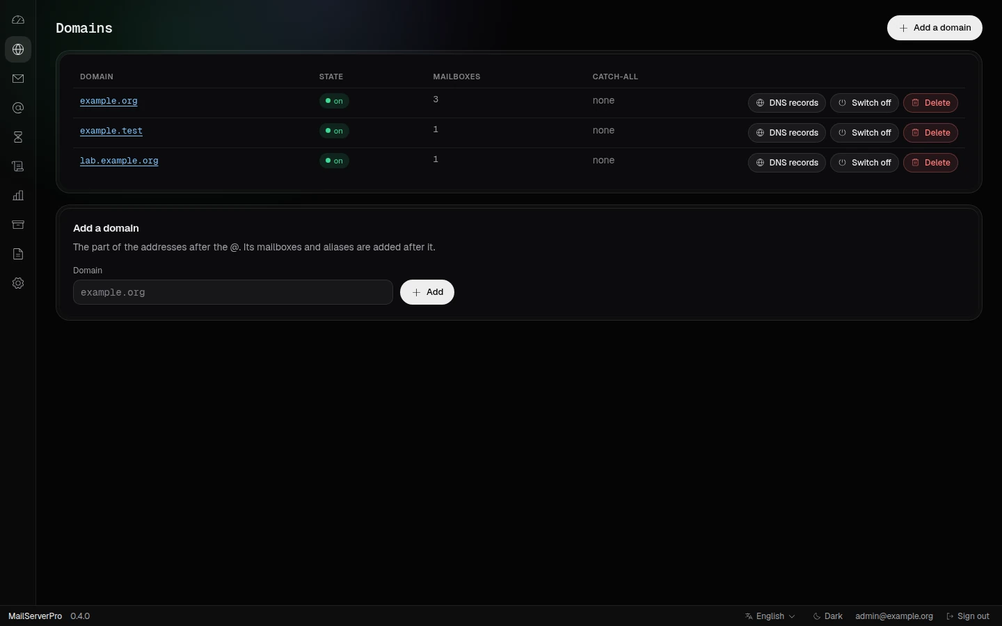Open the example.org domain link
The height and width of the screenshot is (626, 1002).
click(x=109, y=101)
